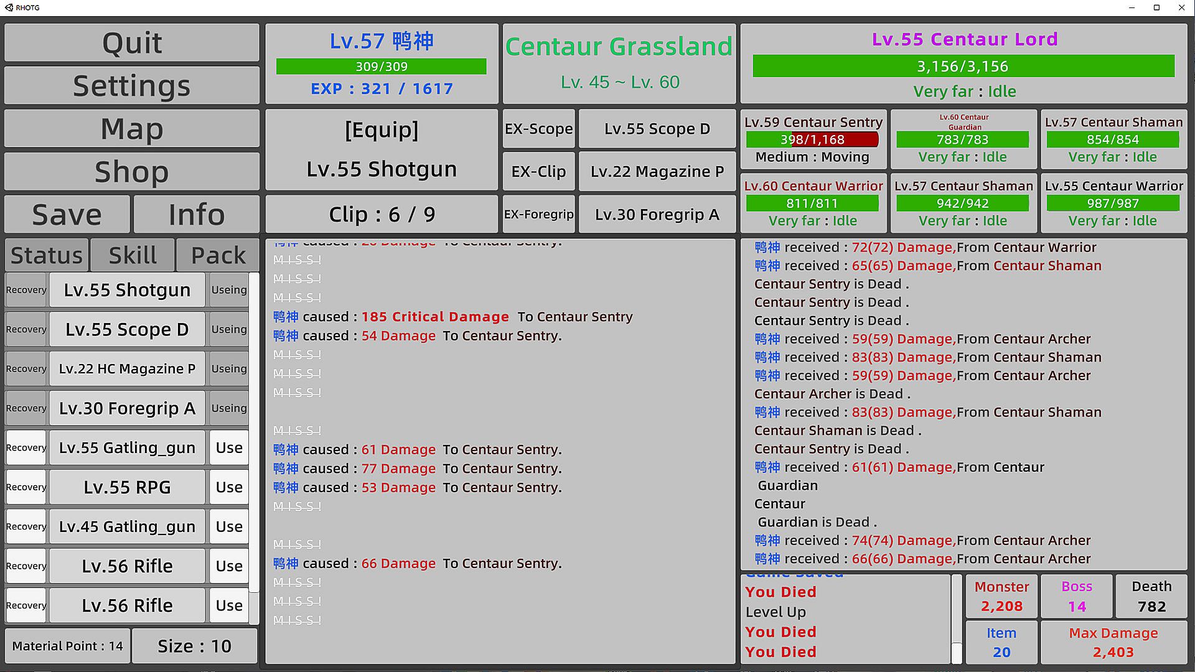Image resolution: width=1195 pixels, height=672 pixels.
Task: Open the Info panel
Action: click(196, 215)
